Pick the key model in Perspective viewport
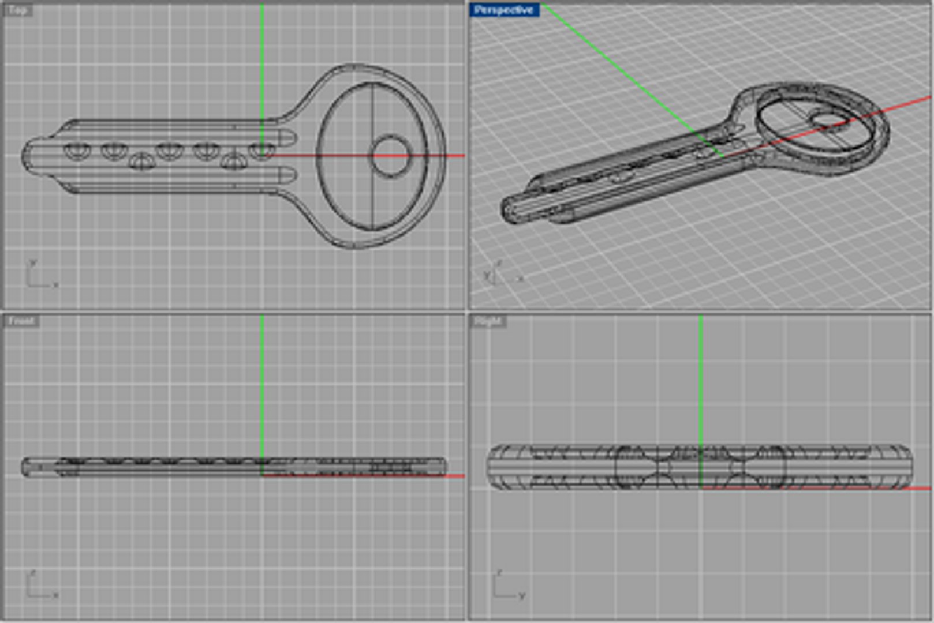Screen dimensions: 934x623 pyautogui.click(x=694, y=153)
